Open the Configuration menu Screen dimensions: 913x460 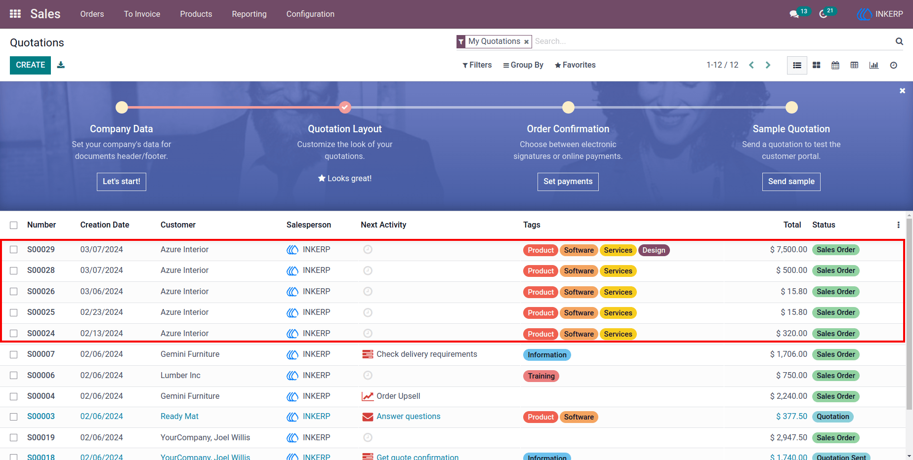point(310,14)
